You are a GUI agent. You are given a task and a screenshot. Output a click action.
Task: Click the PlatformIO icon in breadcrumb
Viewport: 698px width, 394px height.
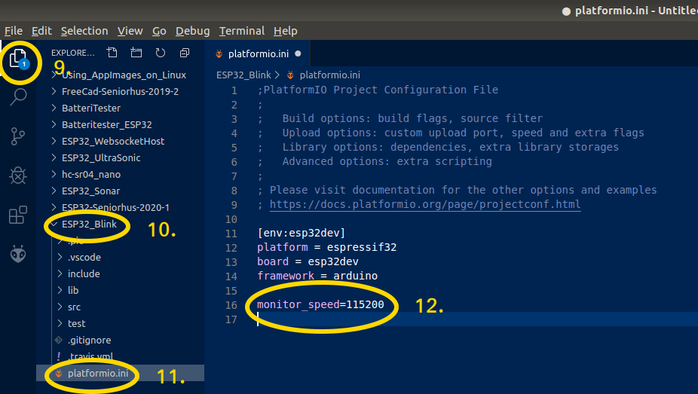pos(290,75)
